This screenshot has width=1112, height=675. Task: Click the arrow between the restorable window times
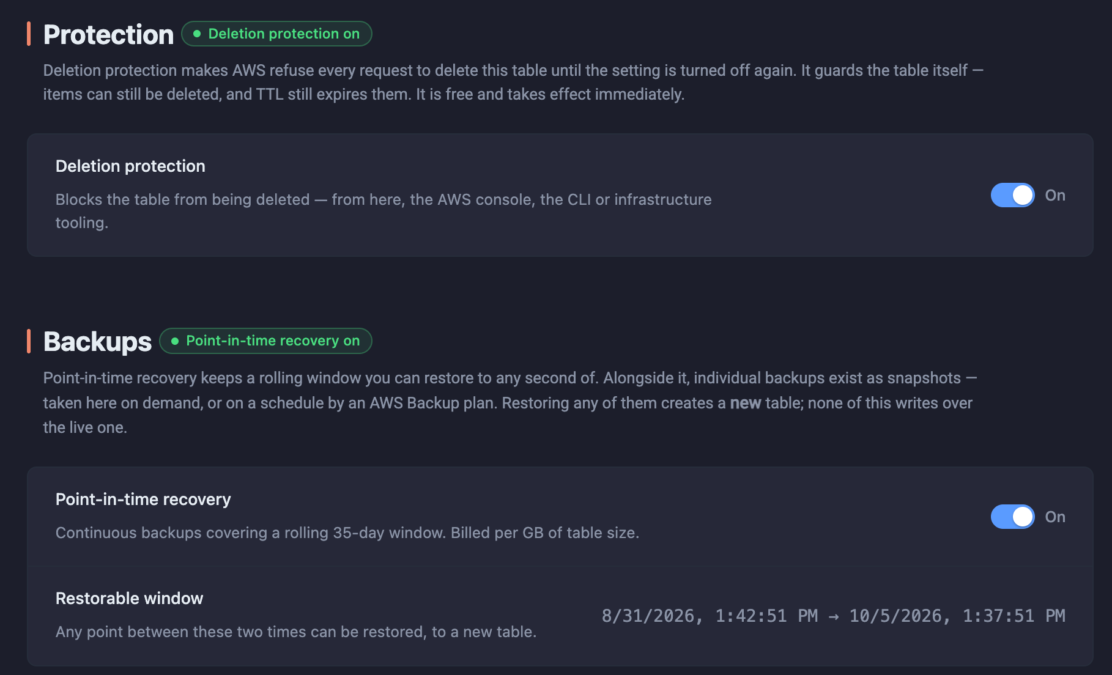(833, 616)
